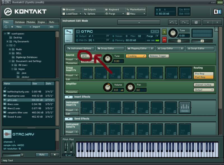This screenshot has width=224, height=165.
Task: Redo the last undone action
Action: [183, 22]
